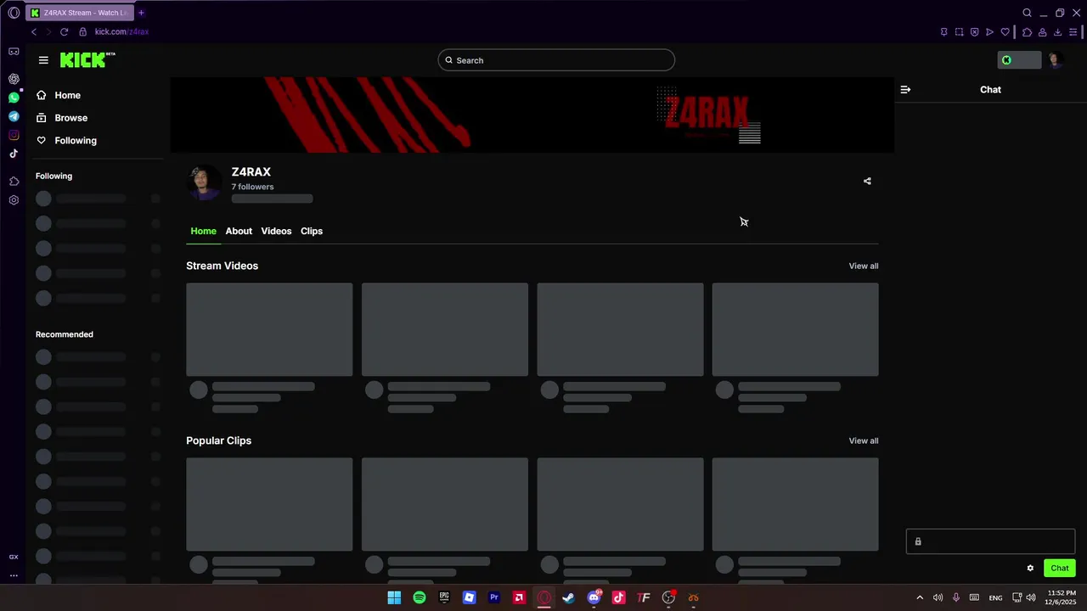Viewport: 1087px width, 611px height.
Task: Open ad blocker shield icon
Action: pyautogui.click(x=974, y=32)
